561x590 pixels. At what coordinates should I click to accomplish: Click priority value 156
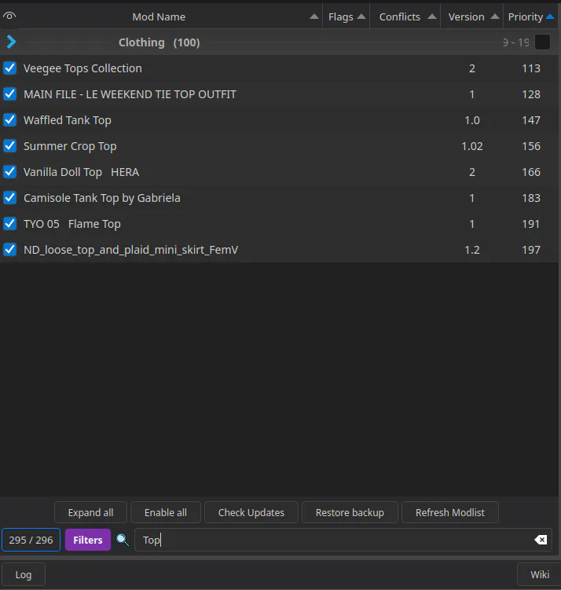(531, 146)
